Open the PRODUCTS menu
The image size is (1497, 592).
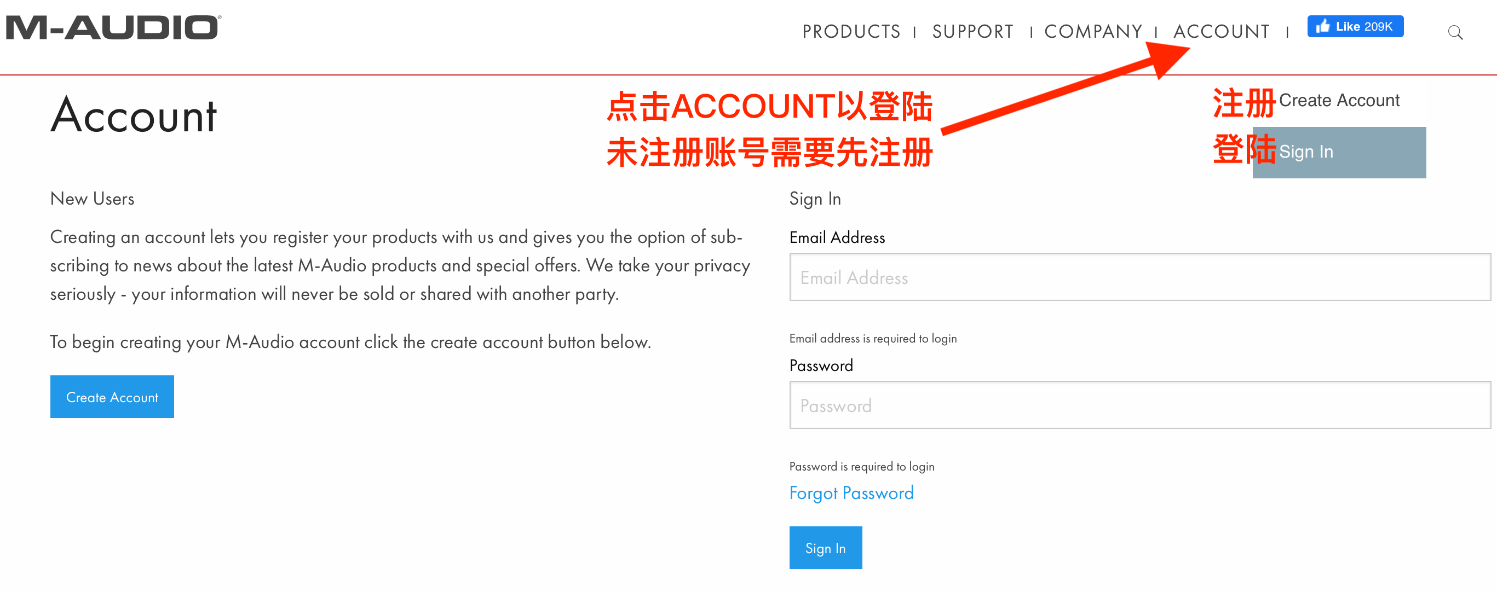(851, 31)
